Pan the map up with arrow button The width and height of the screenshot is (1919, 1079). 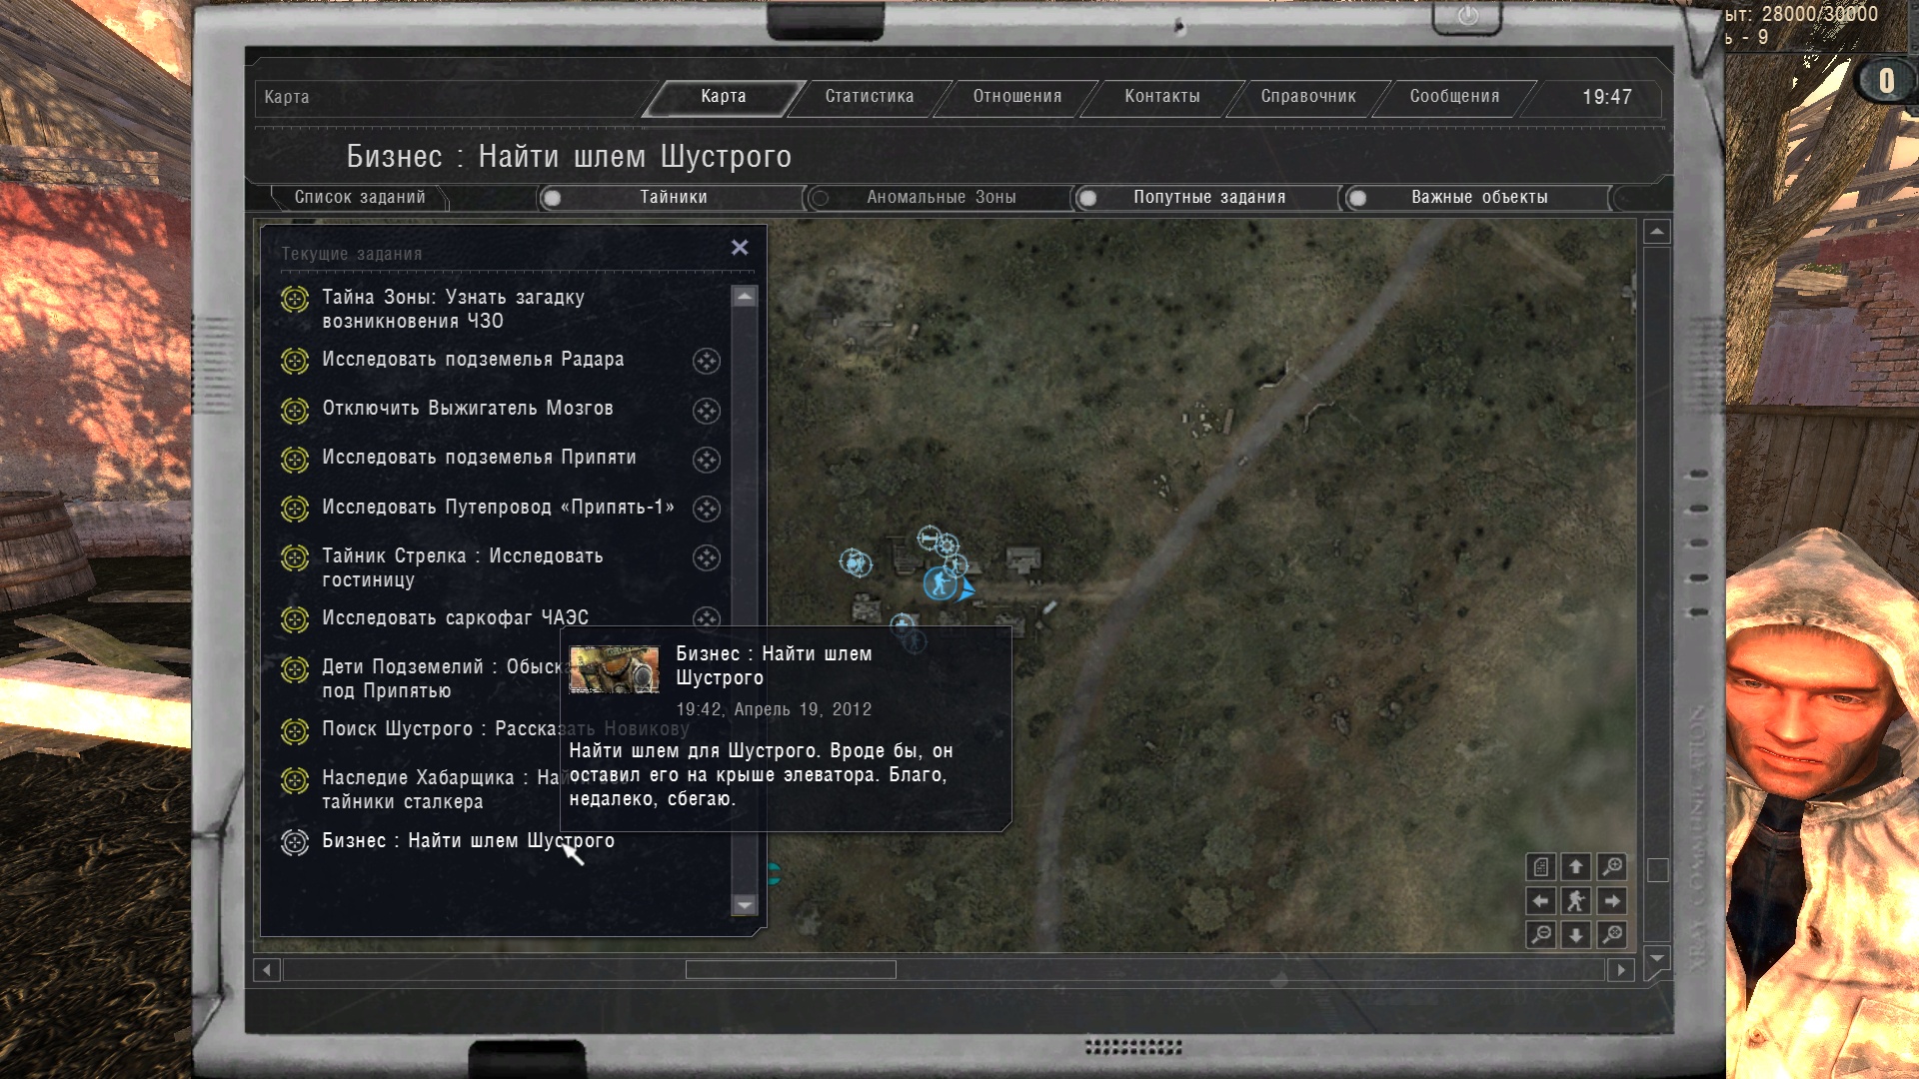coord(1576,867)
